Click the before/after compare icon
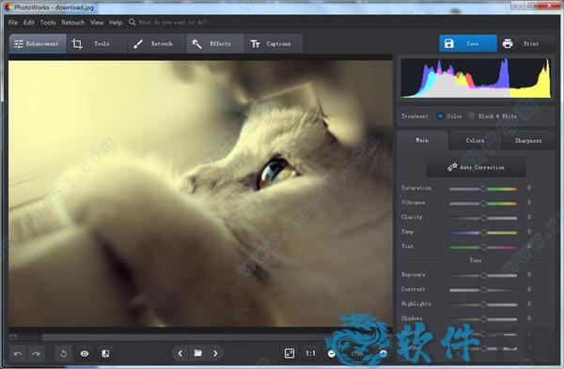The height and width of the screenshot is (369, 564). point(105,354)
